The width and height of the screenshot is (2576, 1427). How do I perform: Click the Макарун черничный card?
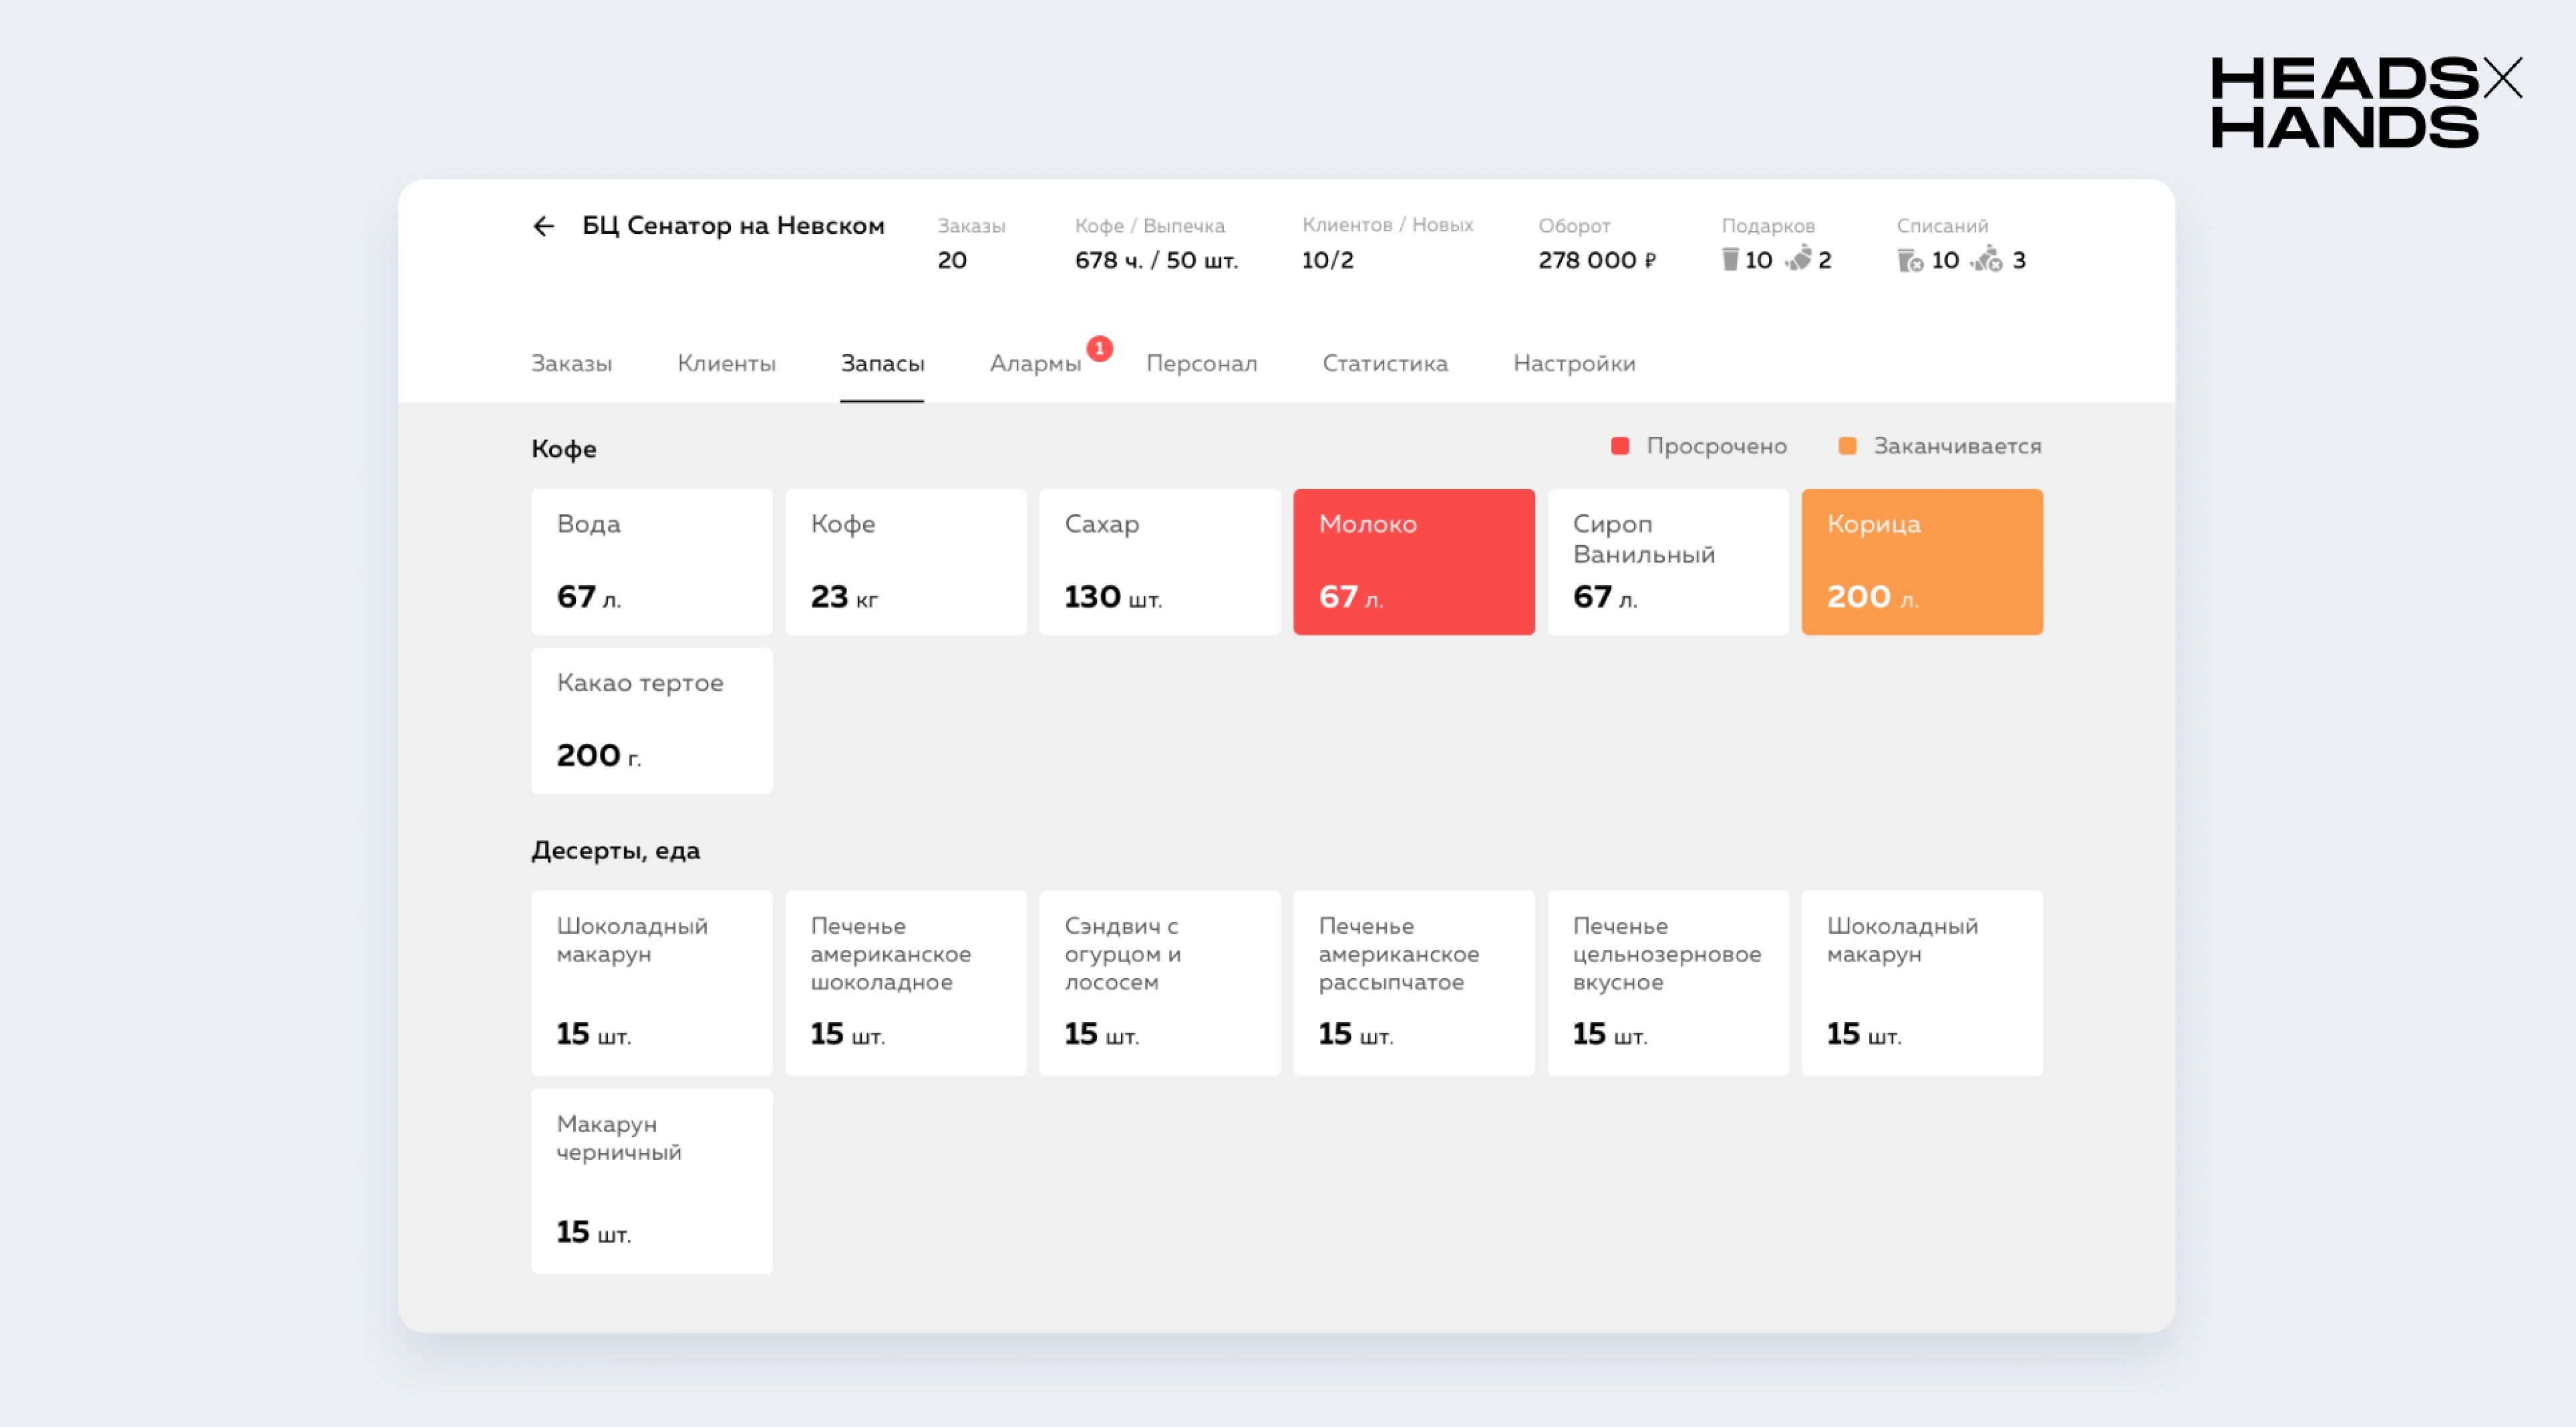(x=651, y=1180)
